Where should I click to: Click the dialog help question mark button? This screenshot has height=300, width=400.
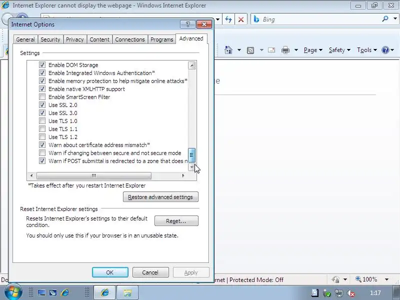point(188,24)
